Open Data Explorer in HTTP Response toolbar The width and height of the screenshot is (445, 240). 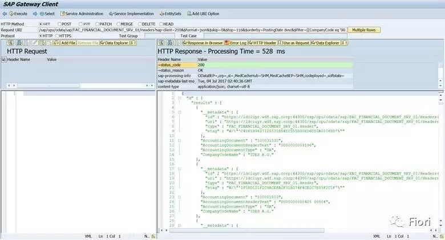click(x=326, y=43)
